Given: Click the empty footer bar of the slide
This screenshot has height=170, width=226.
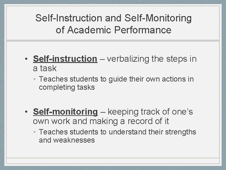Looking at the screenshot, I should 113,161.
